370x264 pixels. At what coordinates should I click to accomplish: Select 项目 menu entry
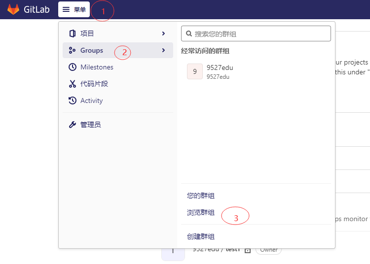pyautogui.click(x=118, y=33)
